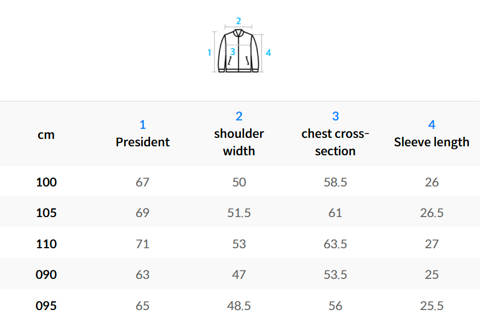
Task: Click the shoulder width column header
Action: click(239, 142)
